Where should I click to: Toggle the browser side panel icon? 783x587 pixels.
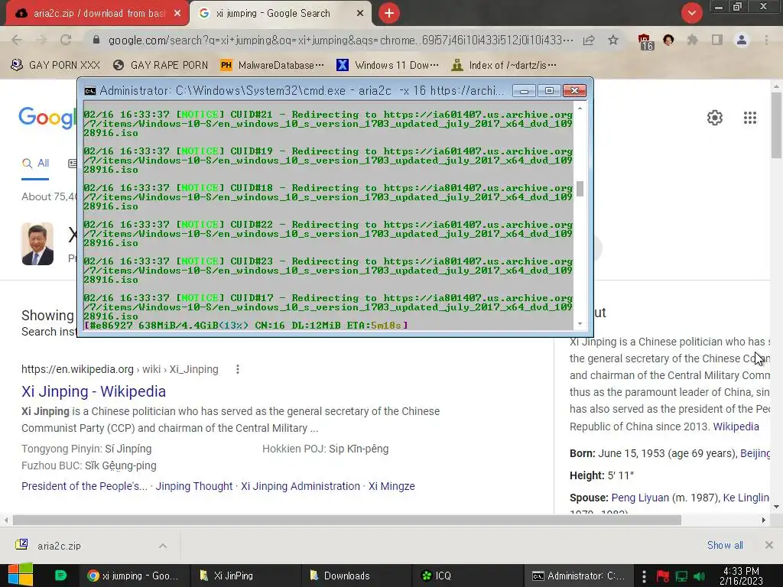tap(717, 40)
